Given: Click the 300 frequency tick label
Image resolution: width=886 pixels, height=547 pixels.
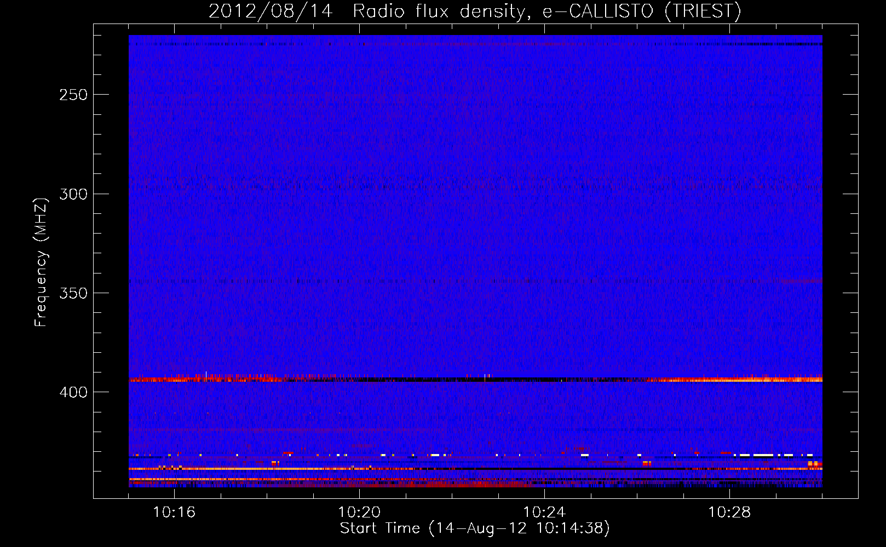Looking at the screenshot, I should click(73, 194).
